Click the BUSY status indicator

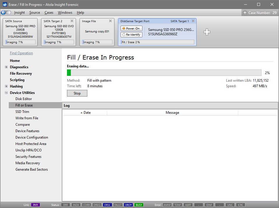139,205
